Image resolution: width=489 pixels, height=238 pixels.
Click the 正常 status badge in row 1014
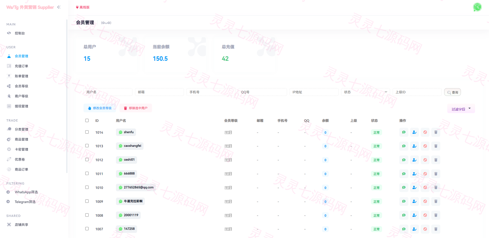376,133
